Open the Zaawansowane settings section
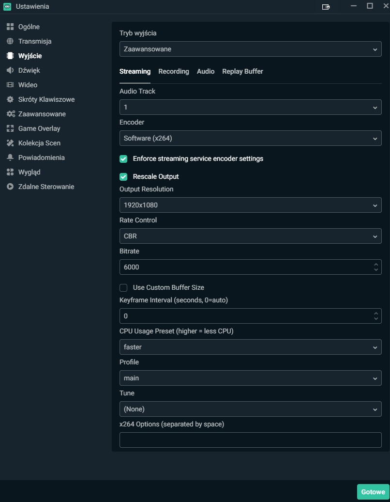The image size is (390, 502). 42,114
